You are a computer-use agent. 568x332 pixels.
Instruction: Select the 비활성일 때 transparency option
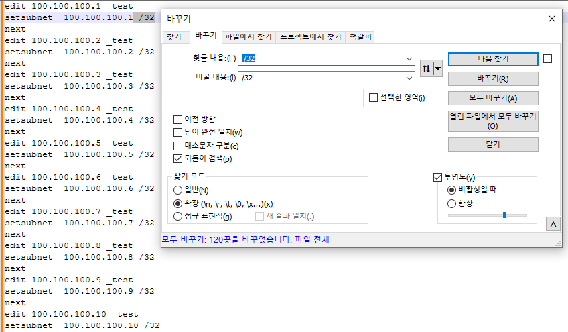tap(451, 190)
